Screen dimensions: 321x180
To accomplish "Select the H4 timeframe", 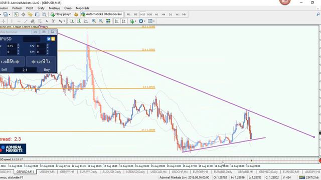I will point(164,14).
